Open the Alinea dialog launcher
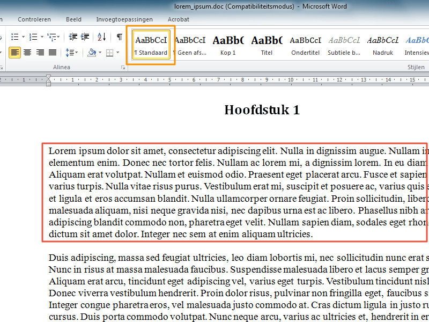 point(123,68)
